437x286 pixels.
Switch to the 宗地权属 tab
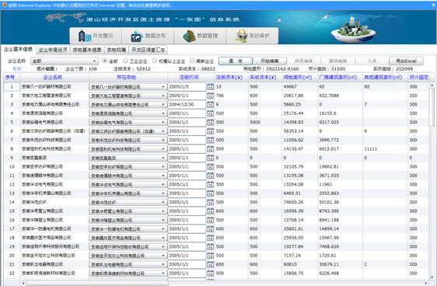[x=117, y=50]
